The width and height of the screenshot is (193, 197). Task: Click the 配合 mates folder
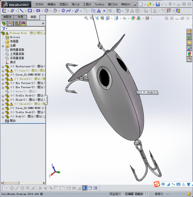(x=13, y=121)
